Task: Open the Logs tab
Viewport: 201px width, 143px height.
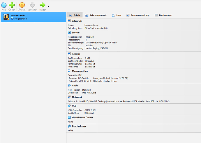Action: [117, 15]
